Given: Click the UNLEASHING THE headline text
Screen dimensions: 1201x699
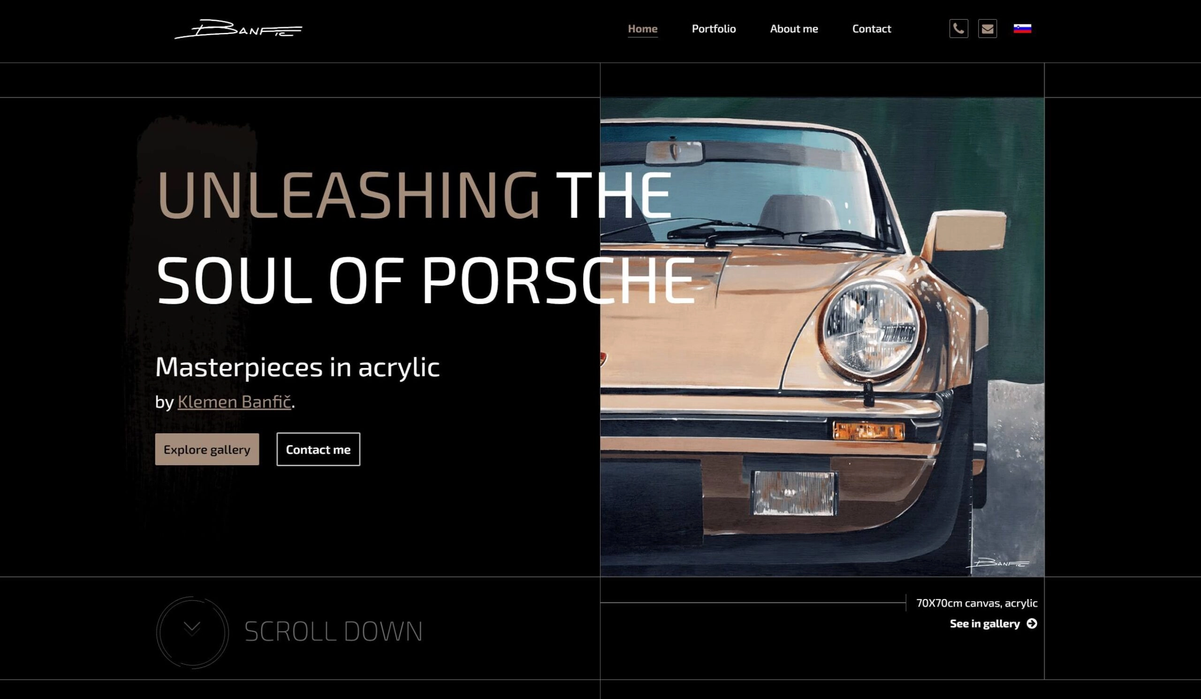Looking at the screenshot, I should tap(414, 195).
